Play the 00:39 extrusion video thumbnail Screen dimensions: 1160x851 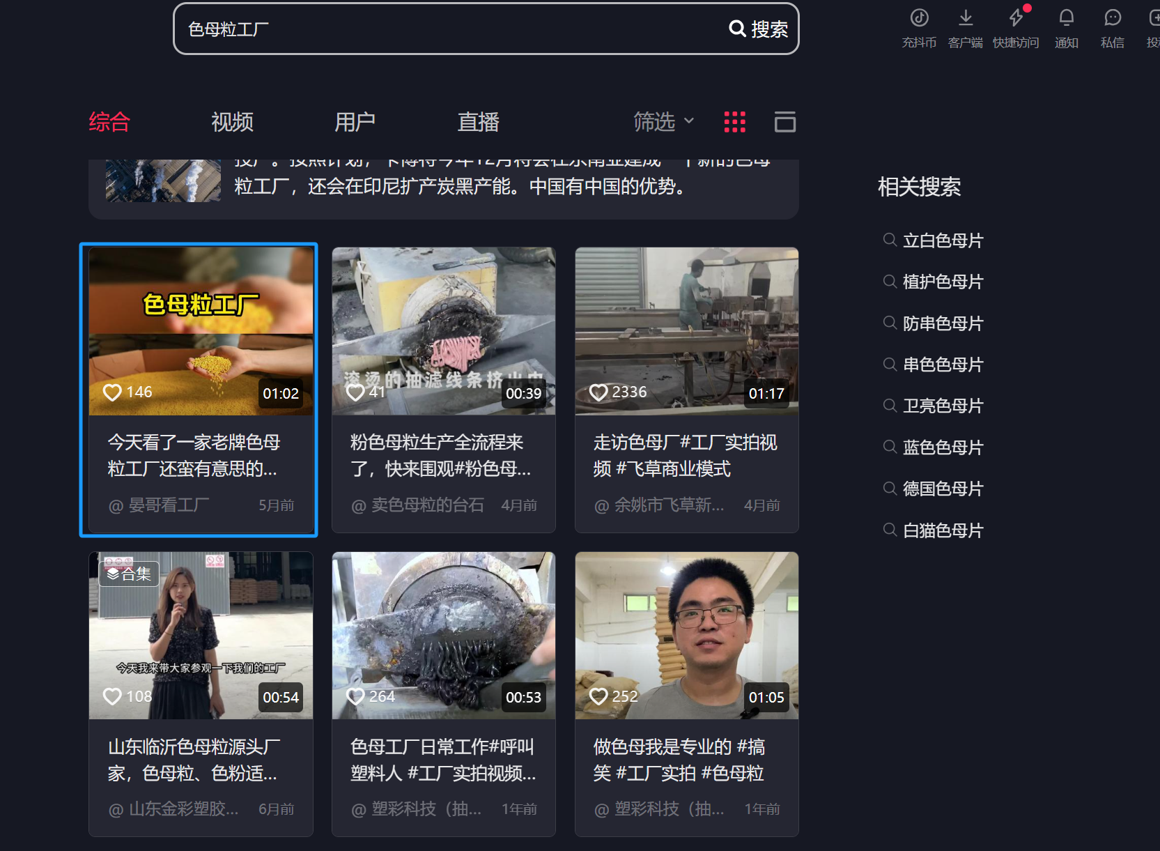coord(444,331)
